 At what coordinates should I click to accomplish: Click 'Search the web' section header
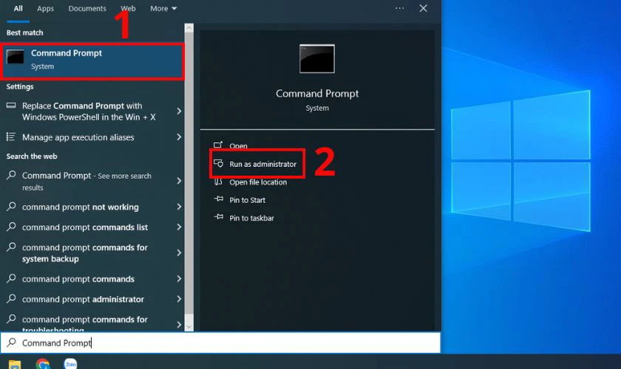click(32, 156)
